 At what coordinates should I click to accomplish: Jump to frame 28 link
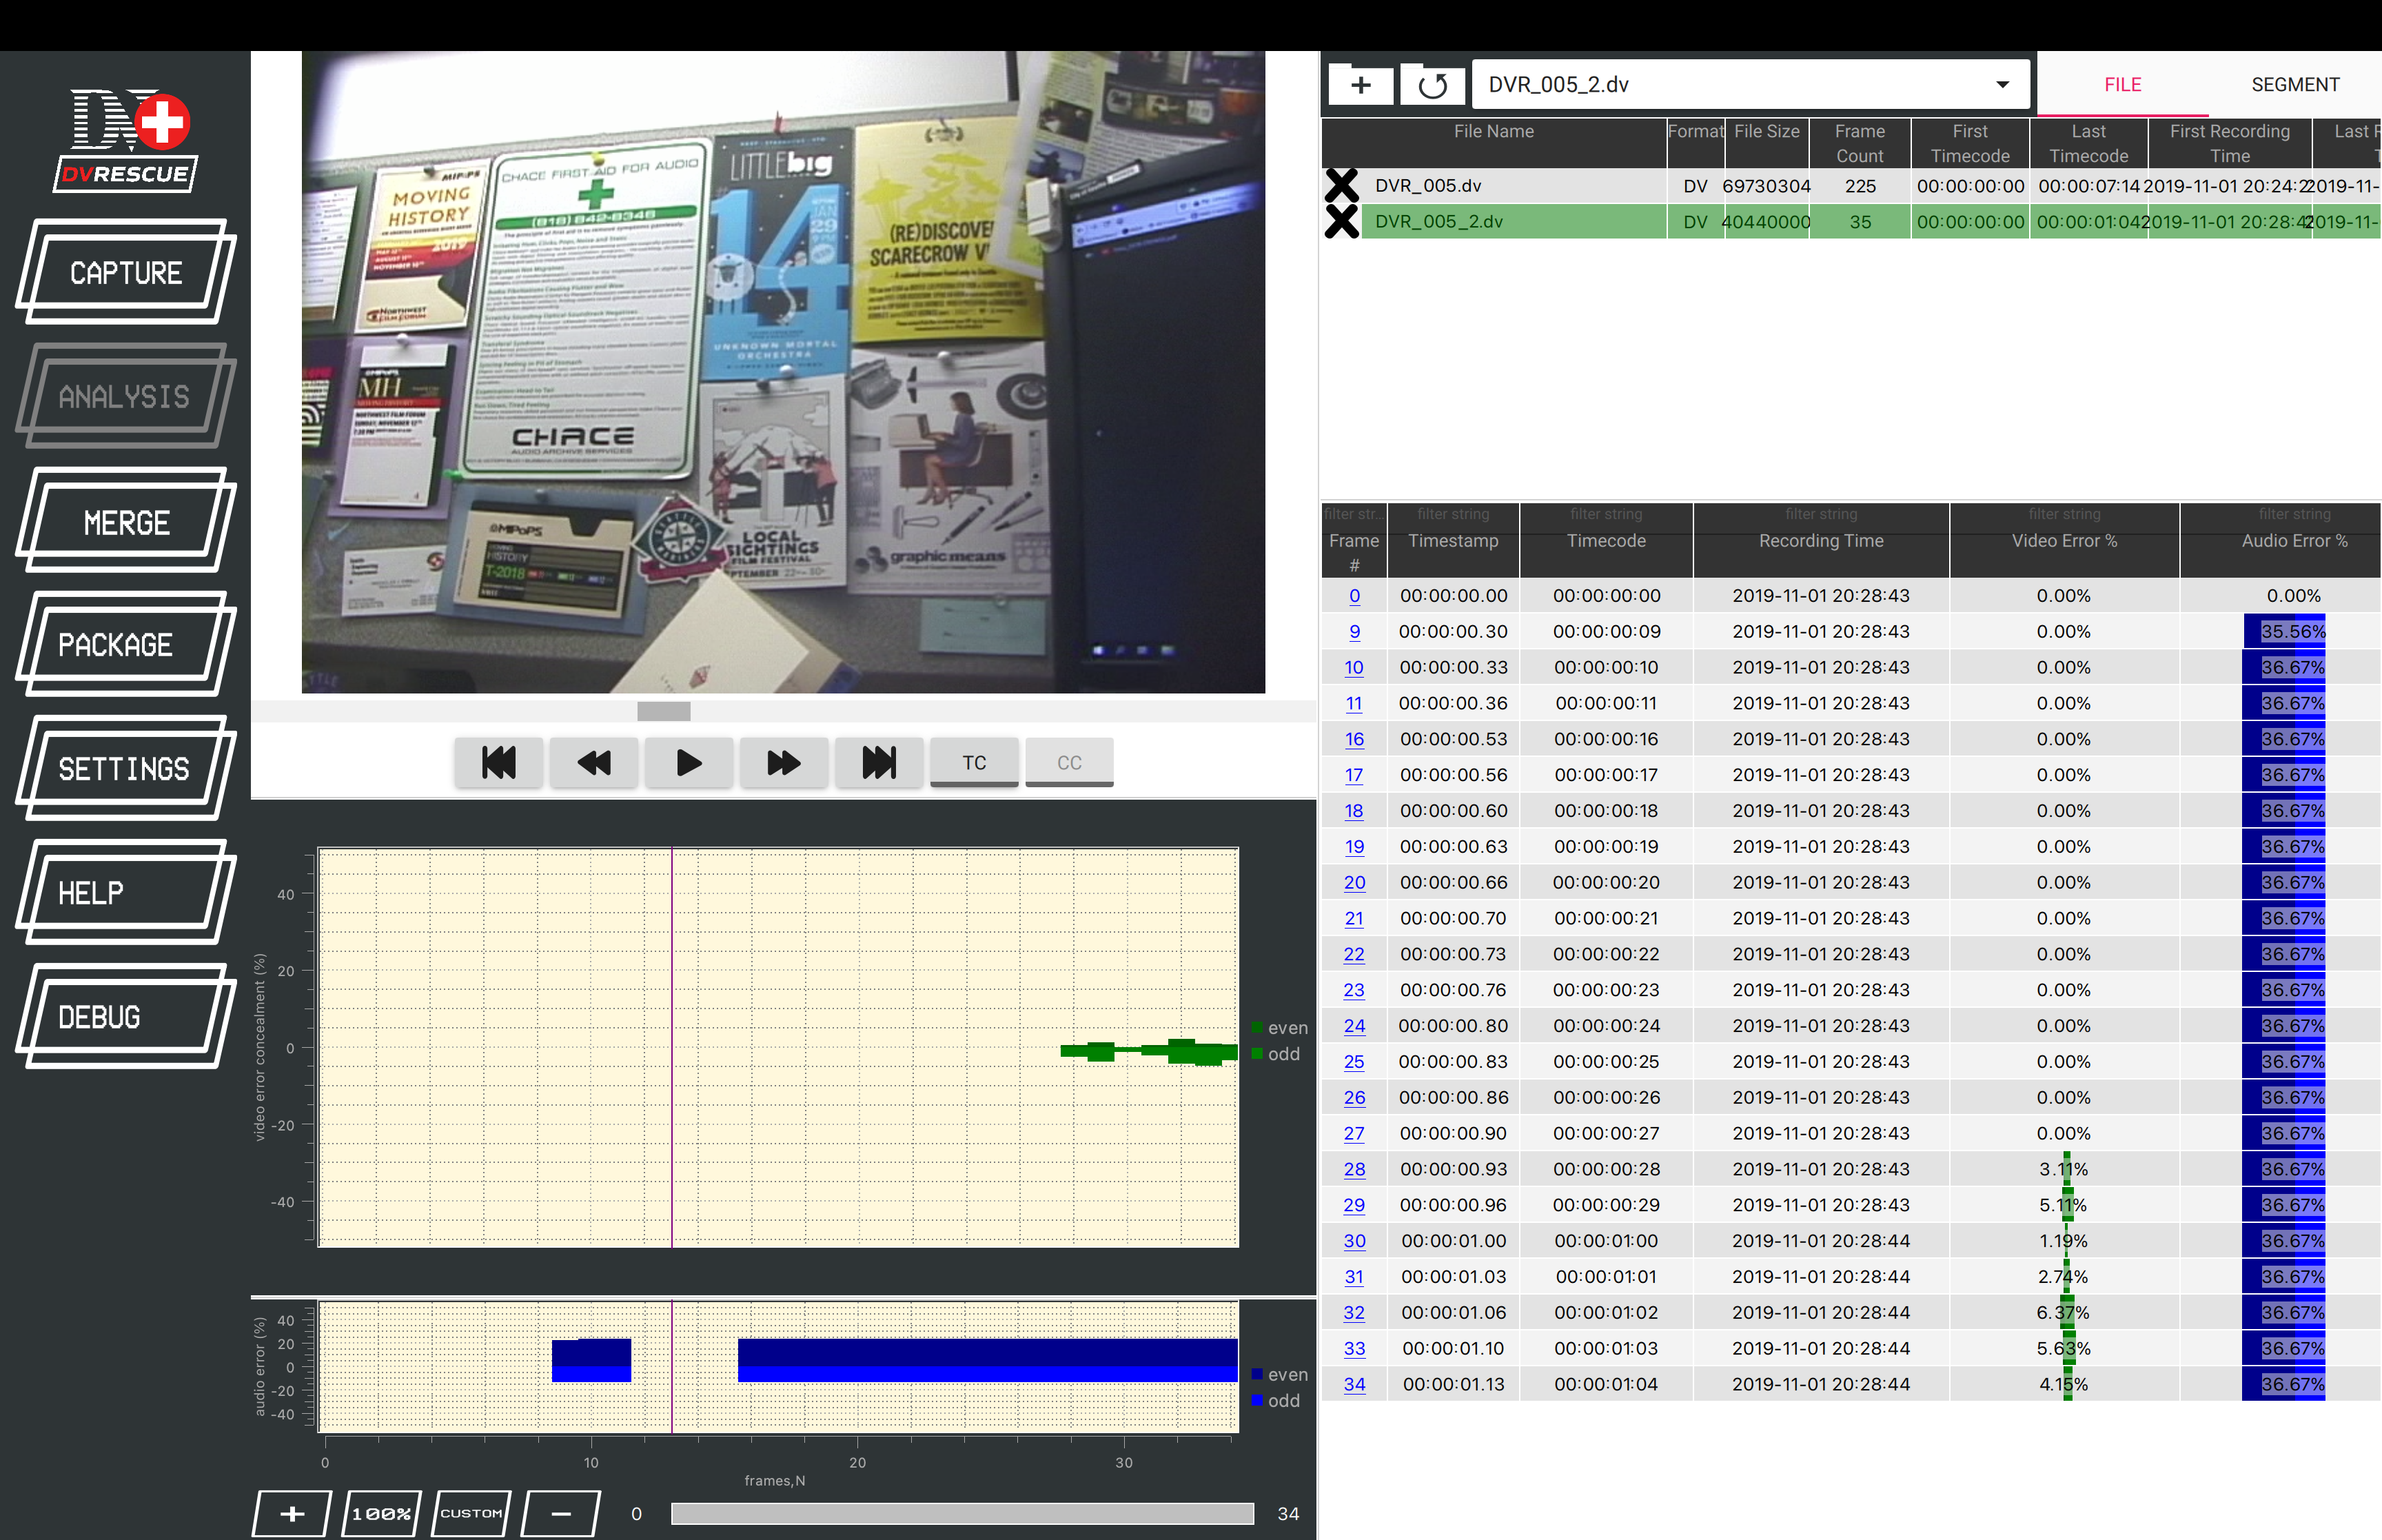point(1354,1170)
